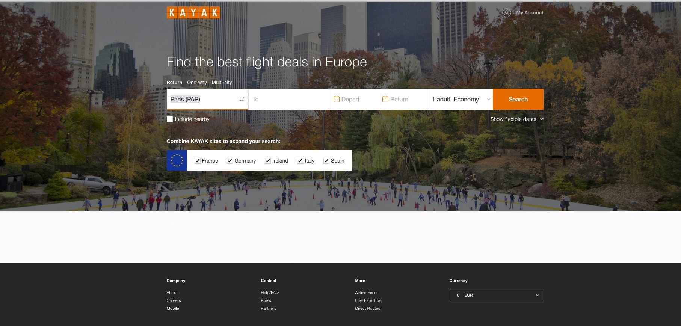Click the European Union flag icon
The width and height of the screenshot is (681, 326).
(x=177, y=160)
